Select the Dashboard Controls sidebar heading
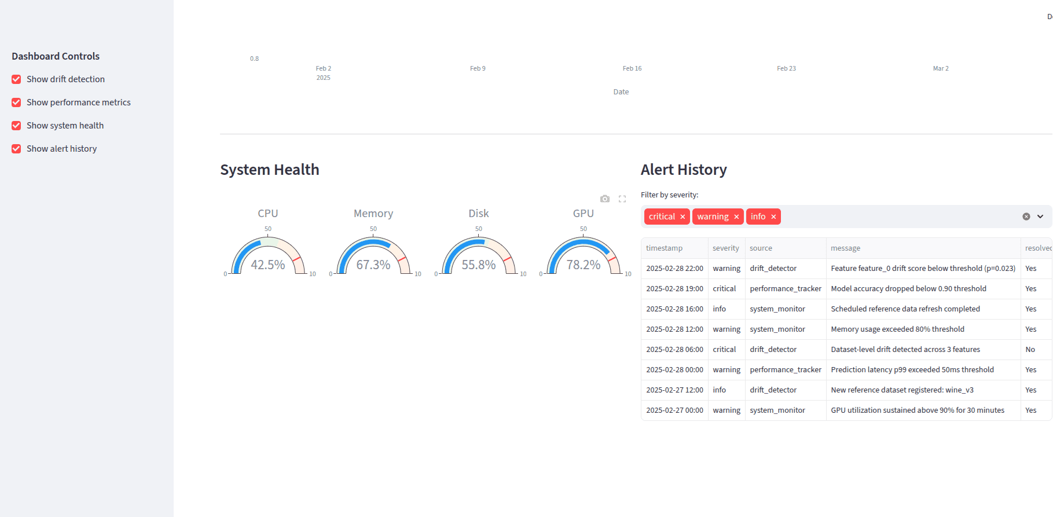Screen dimensions: 1053x517 tap(56, 56)
